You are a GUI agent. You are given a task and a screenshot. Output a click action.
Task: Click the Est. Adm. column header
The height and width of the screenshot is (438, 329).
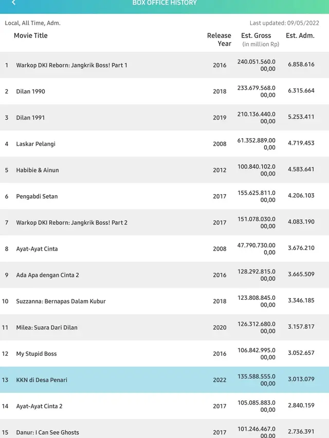(x=300, y=35)
